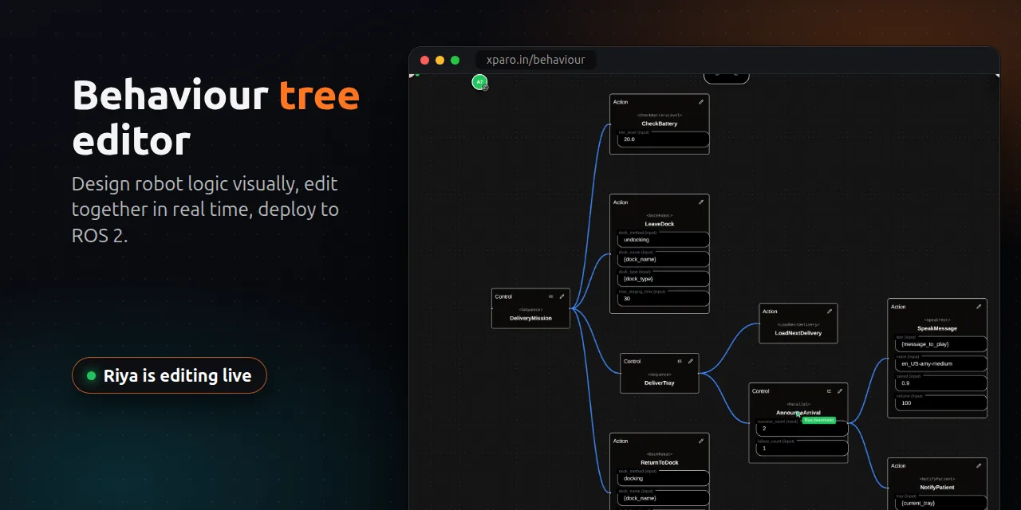The image size is (1021, 510).
Task: Click the green A7 collaborator avatar
Action: 479,81
